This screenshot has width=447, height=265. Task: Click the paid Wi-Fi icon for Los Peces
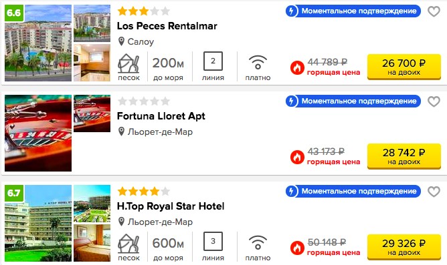[258, 62]
